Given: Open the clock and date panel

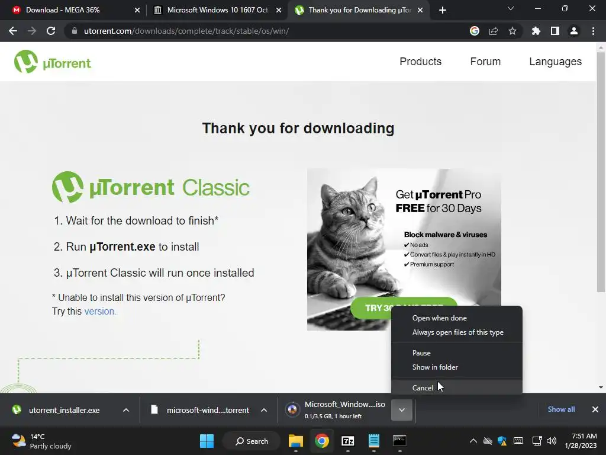Looking at the screenshot, I should click(x=581, y=441).
